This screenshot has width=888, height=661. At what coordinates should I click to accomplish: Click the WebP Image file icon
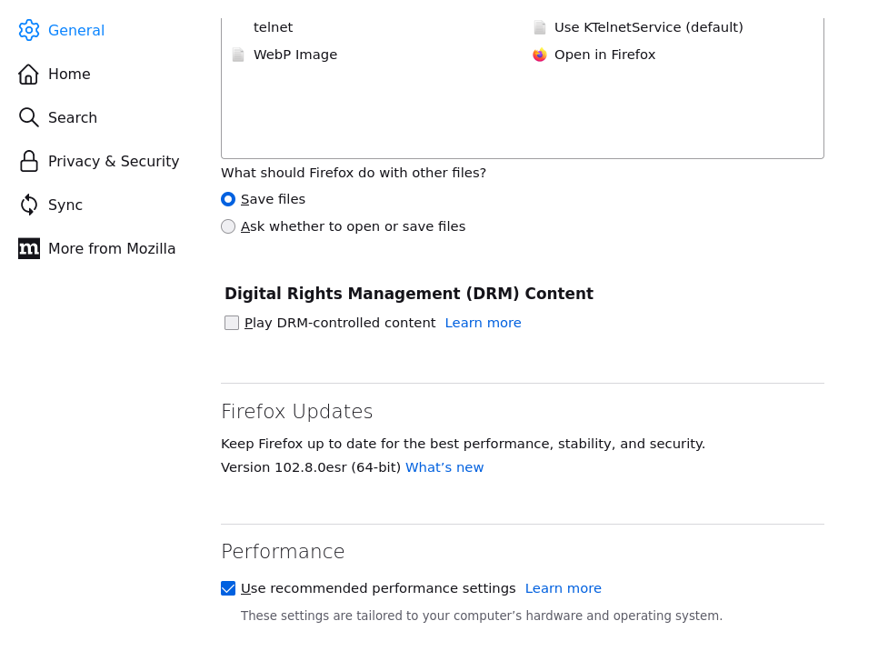coord(238,55)
